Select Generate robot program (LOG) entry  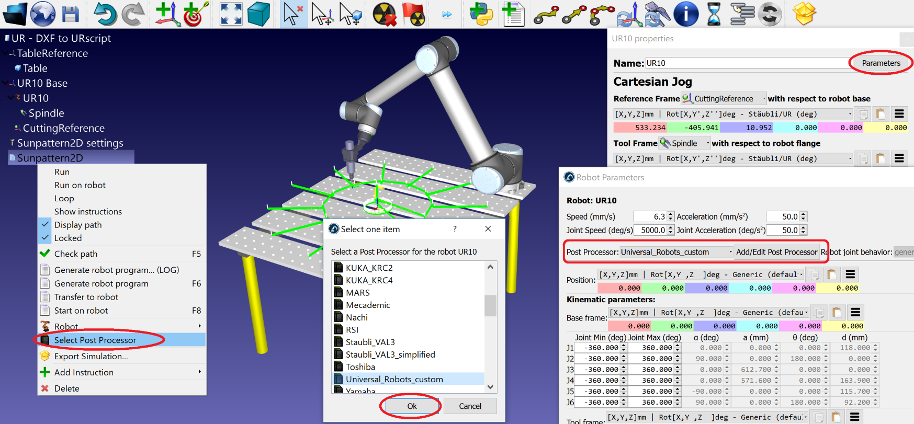click(117, 270)
